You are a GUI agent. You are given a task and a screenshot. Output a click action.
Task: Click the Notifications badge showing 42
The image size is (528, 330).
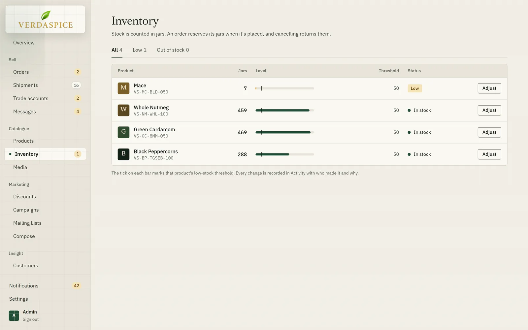click(77, 286)
